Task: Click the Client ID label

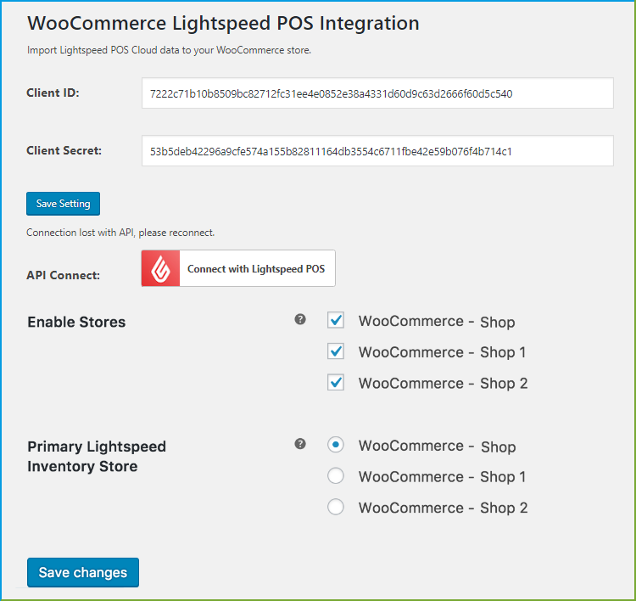Action: point(53,93)
